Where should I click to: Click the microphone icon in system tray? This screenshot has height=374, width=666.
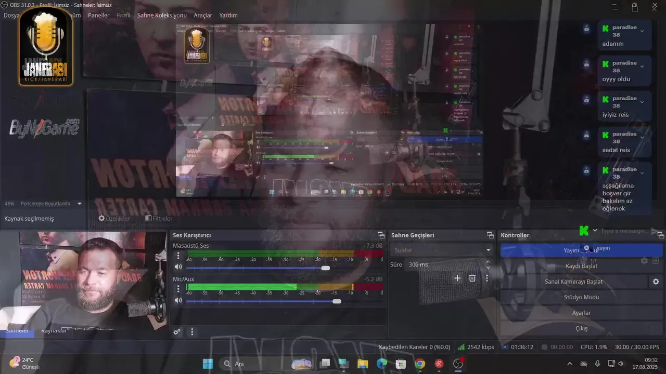597,364
